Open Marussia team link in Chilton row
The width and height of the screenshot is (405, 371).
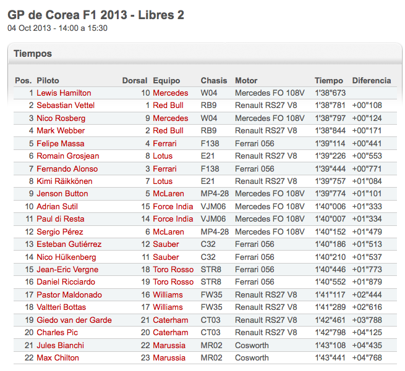click(x=169, y=357)
